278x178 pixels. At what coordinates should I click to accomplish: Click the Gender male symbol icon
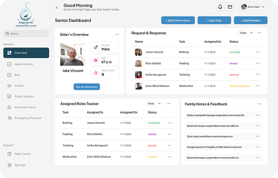click(96, 48)
